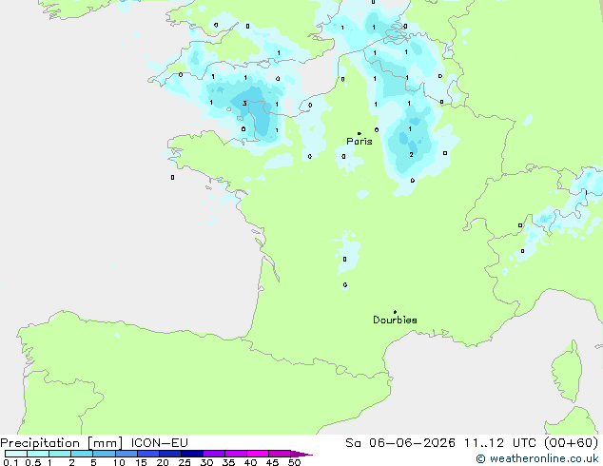Pick the 2–5 mm legend color swatch

point(82,454)
